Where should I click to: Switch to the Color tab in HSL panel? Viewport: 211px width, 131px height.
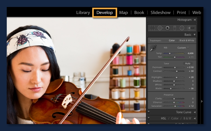[x=175, y=118]
